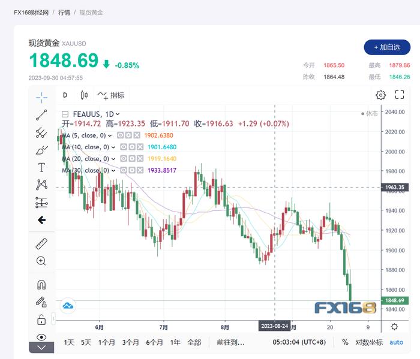Select the trend line drawing tool
420x359 pixels.
(x=41, y=114)
